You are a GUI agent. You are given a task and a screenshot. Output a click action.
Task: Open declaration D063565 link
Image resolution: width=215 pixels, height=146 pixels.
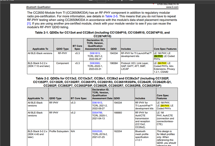(x=95, y=63)
